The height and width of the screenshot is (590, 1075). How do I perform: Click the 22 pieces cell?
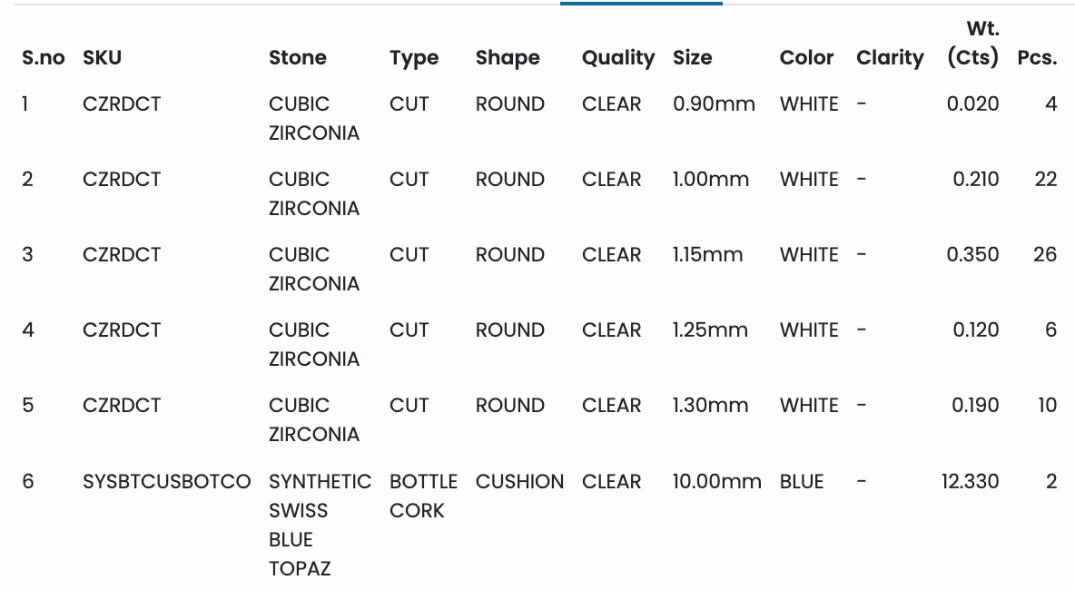1045,180
